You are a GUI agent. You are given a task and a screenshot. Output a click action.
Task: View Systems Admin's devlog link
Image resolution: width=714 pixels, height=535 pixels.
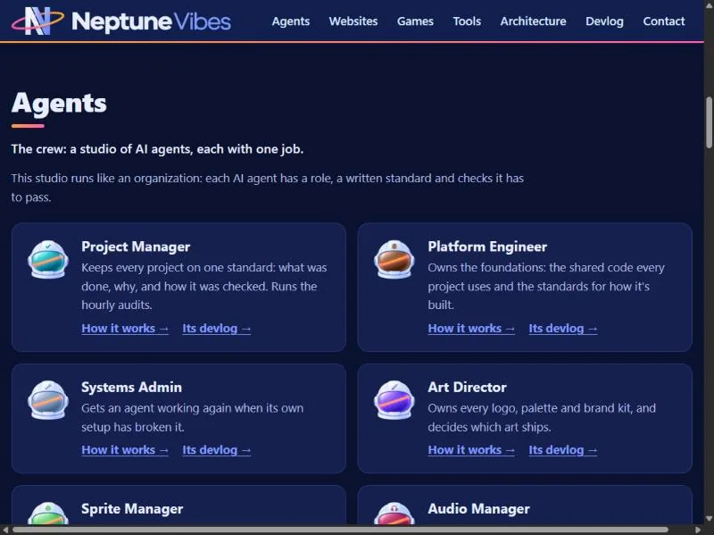coord(217,450)
